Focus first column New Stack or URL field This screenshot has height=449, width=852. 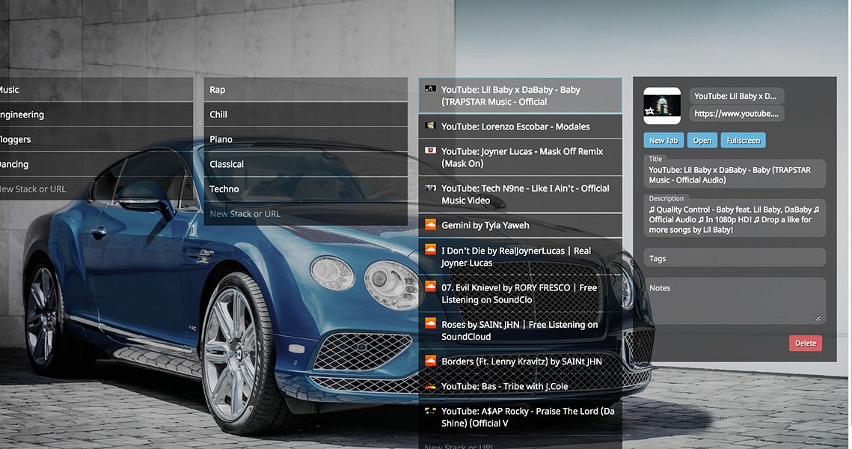96,189
